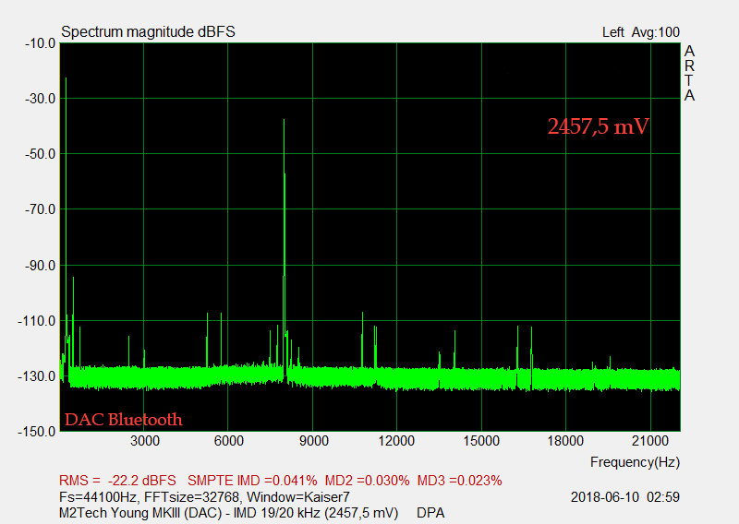Click the 'RMS = -22.2 dBFS' readout
Image resolution: width=739 pixels, height=524 pixels.
pyautogui.click(x=117, y=481)
